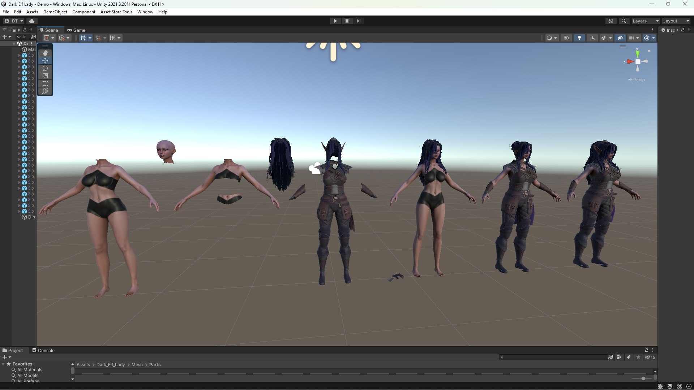
Task: Open the Layout dropdown
Action: tap(676, 21)
